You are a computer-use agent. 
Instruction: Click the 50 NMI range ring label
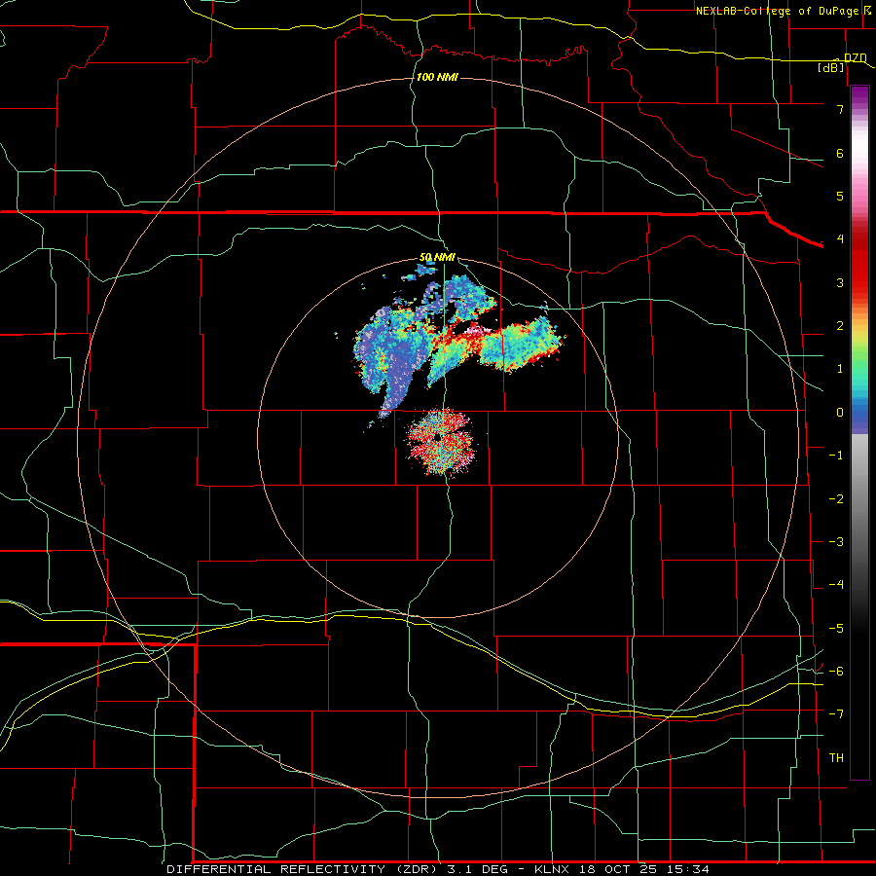tap(437, 257)
